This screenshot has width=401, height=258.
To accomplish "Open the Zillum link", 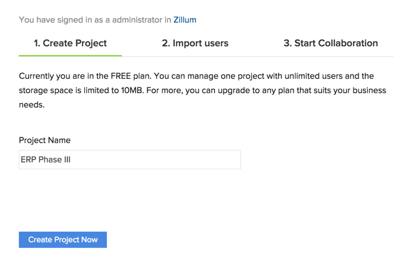I will click(184, 20).
